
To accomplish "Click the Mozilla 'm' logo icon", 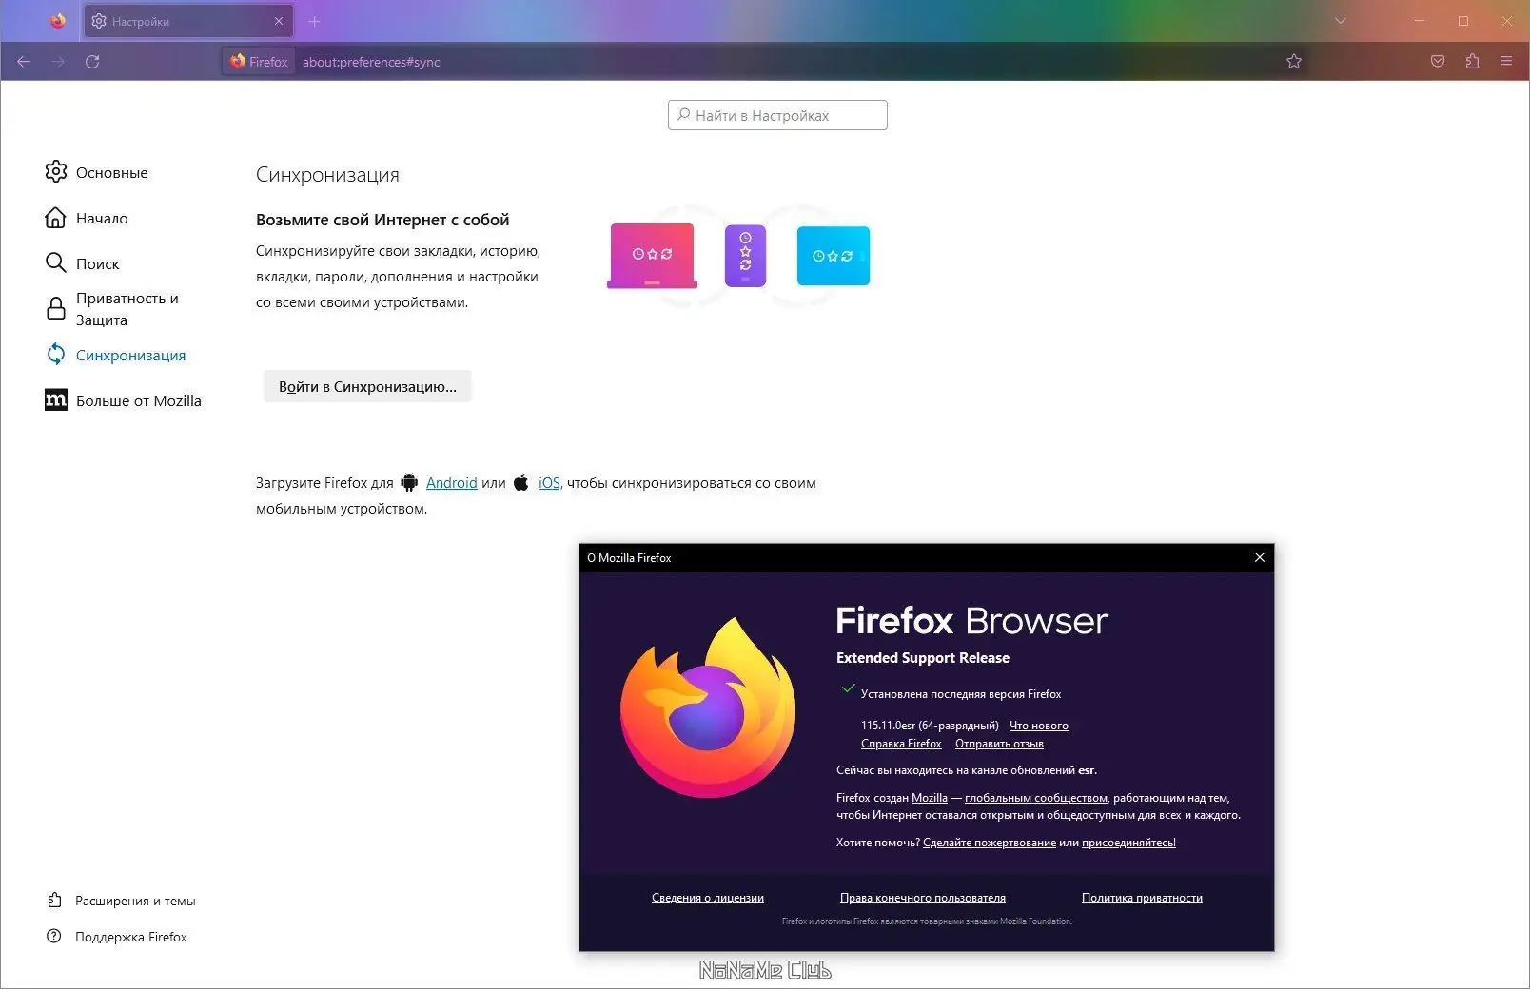I will point(56,399).
